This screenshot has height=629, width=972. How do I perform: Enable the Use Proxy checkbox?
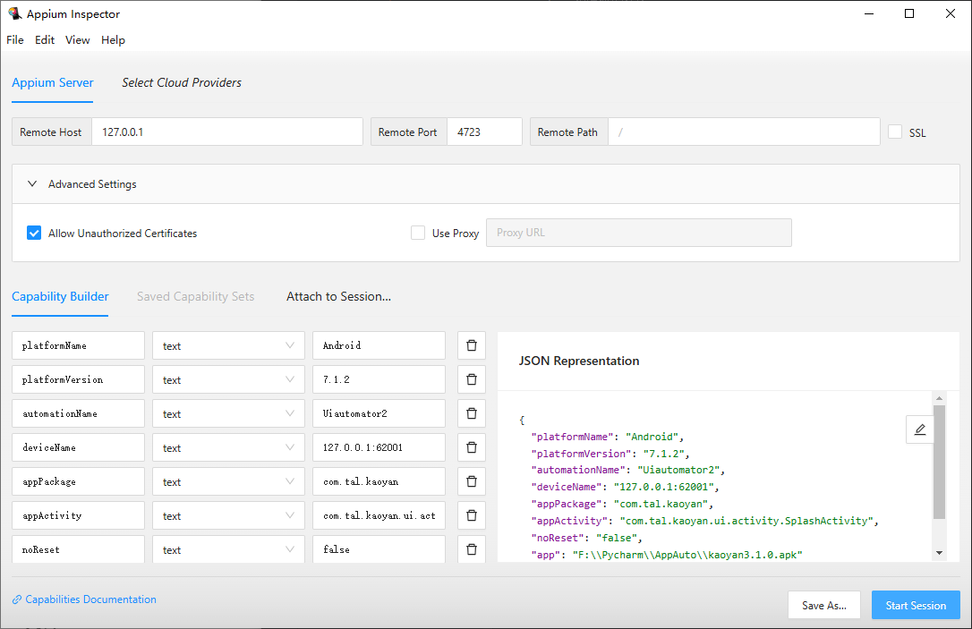[418, 233]
